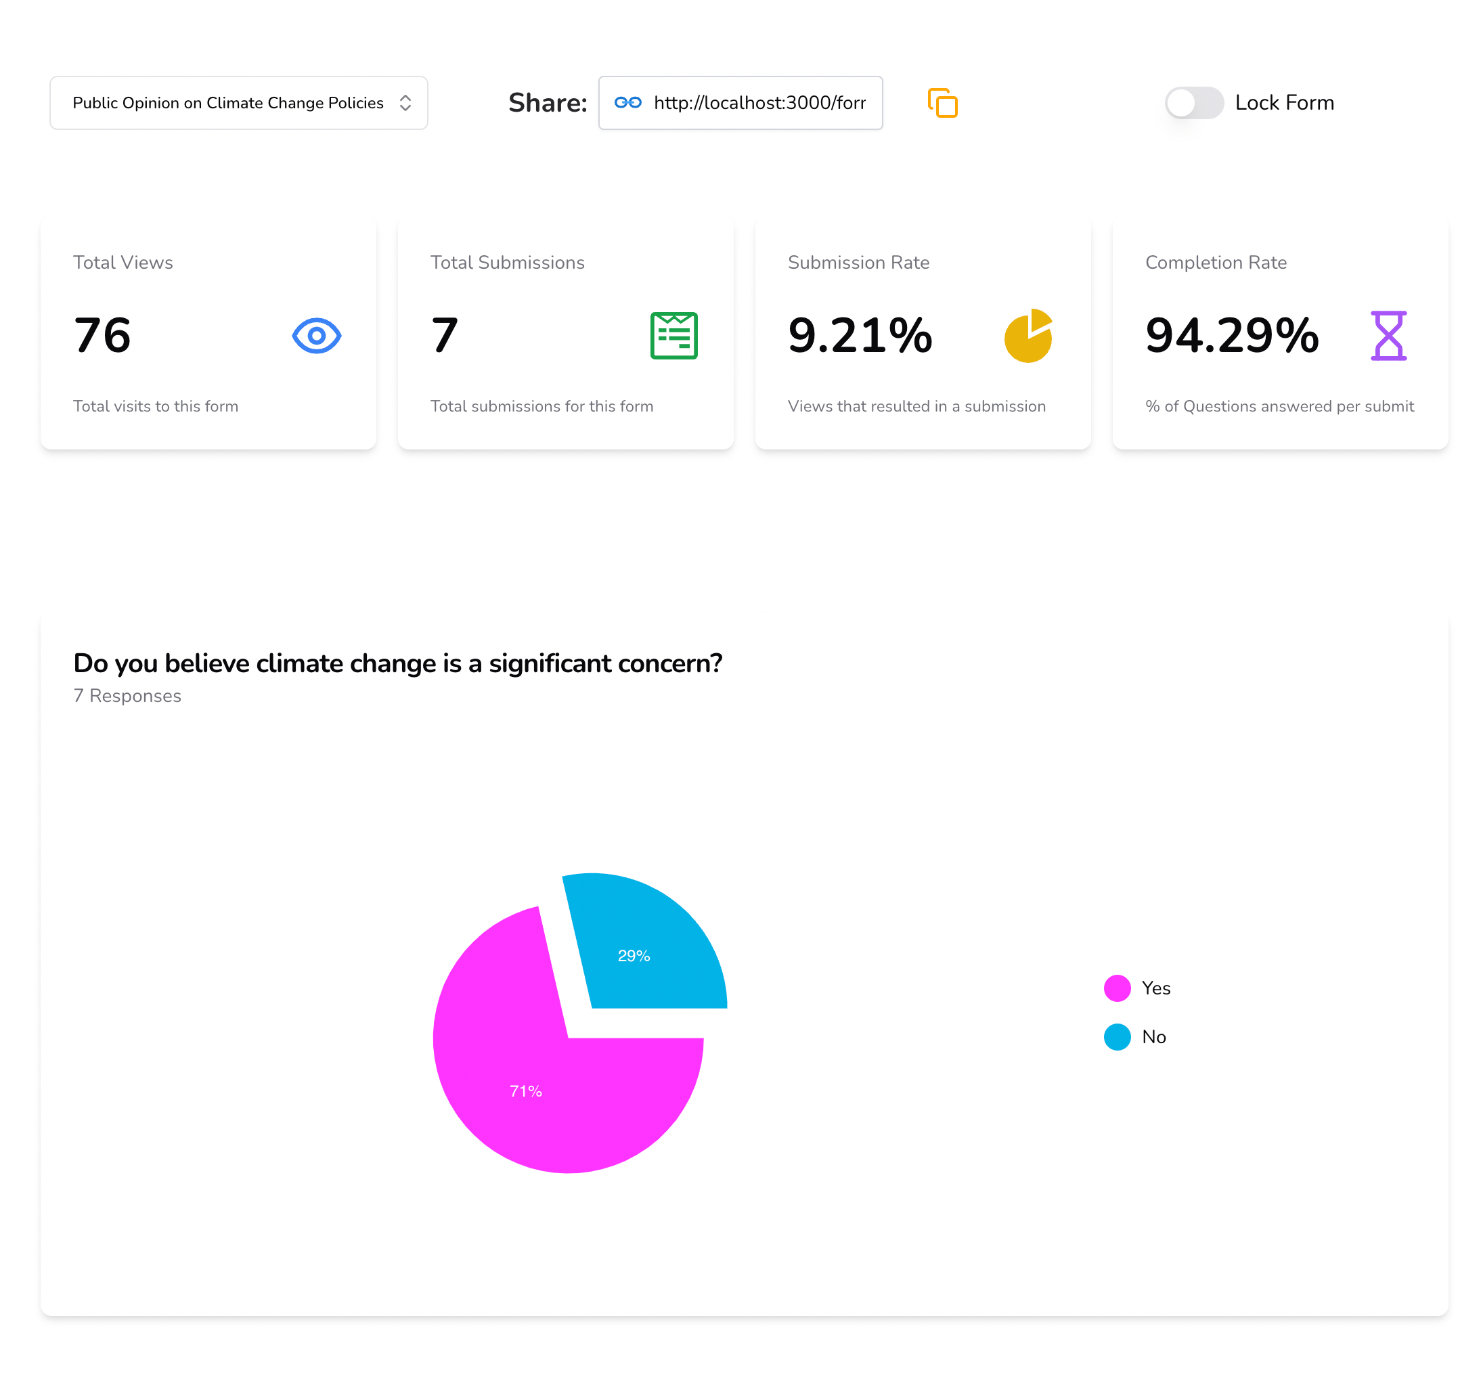Click the hourglass icon on Completion Rate card

[1385, 336]
